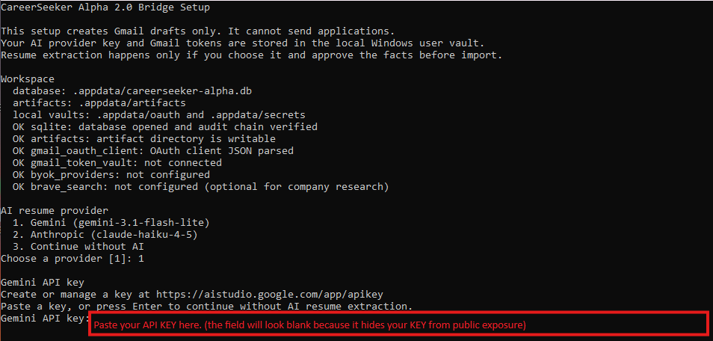Click the 'OK gmail_token_vault: not connected' line
713x341 pixels.
(x=117, y=162)
